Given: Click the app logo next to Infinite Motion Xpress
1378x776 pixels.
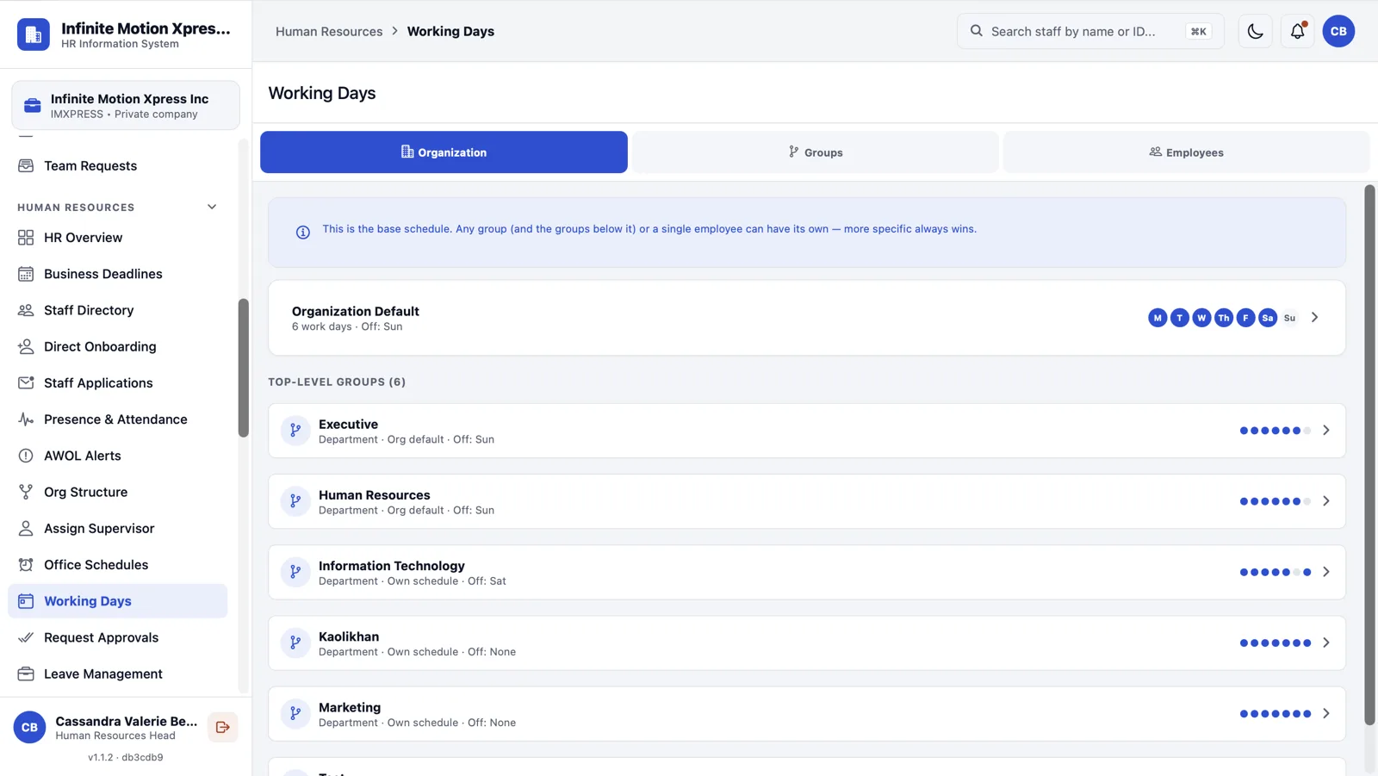Looking at the screenshot, I should point(34,34).
